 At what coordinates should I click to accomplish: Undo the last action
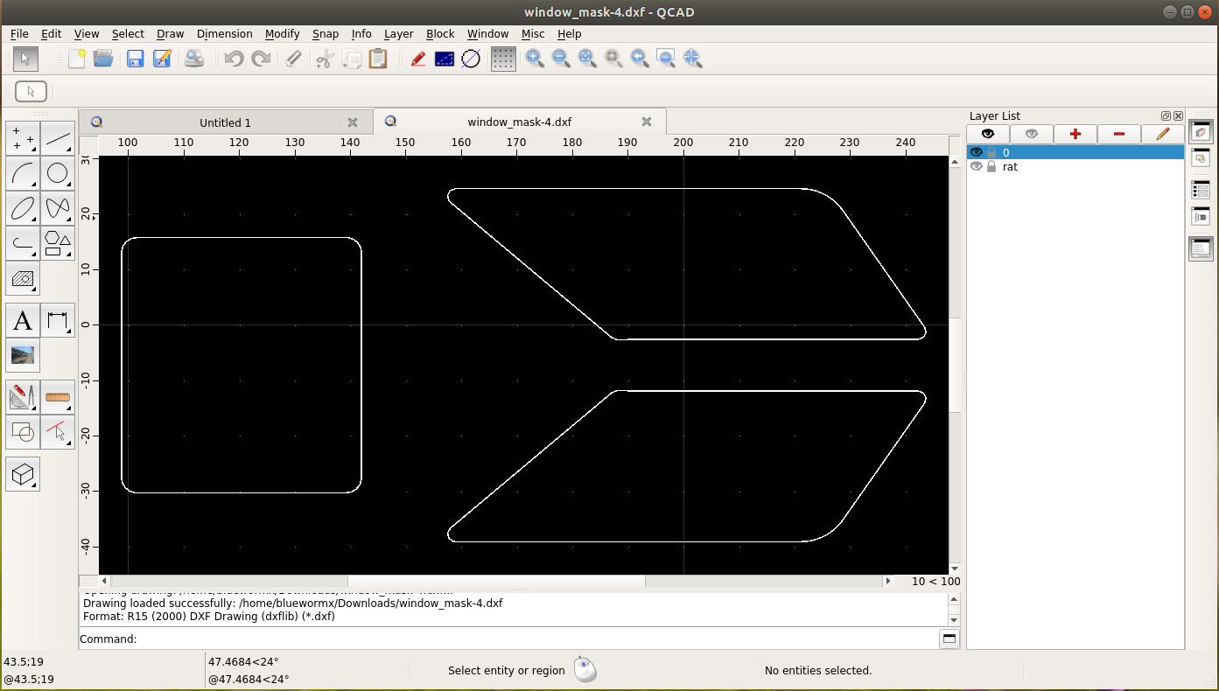[x=234, y=59]
